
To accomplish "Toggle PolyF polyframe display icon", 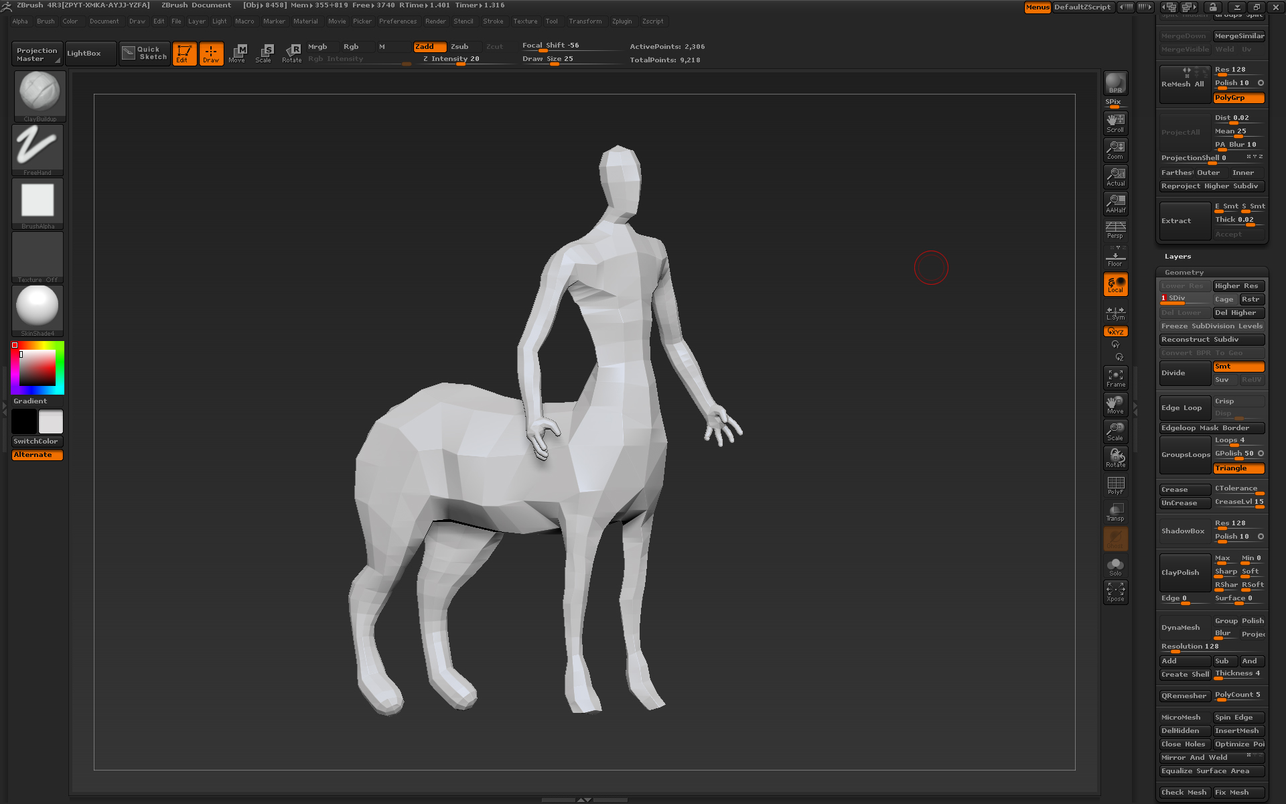I will pyautogui.click(x=1115, y=485).
